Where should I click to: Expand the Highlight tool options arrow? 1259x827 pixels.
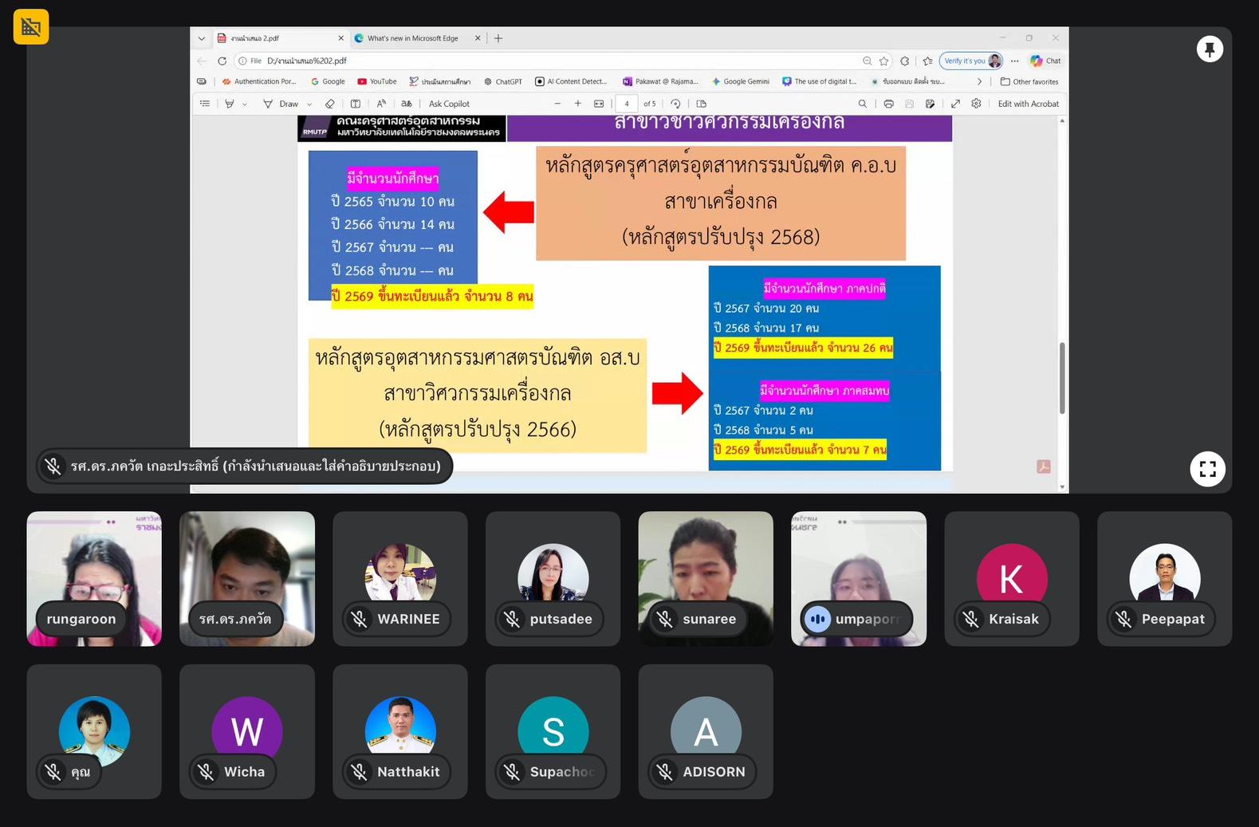pos(245,104)
